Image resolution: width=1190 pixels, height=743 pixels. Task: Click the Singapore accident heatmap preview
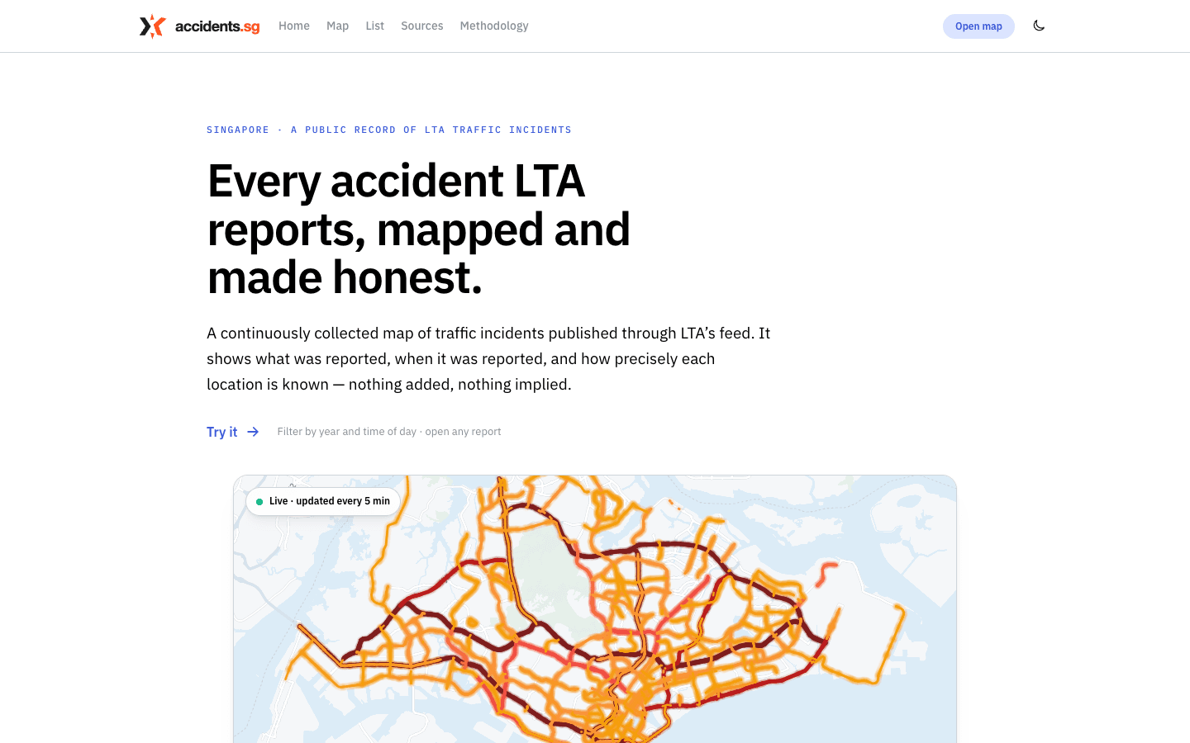(595, 609)
